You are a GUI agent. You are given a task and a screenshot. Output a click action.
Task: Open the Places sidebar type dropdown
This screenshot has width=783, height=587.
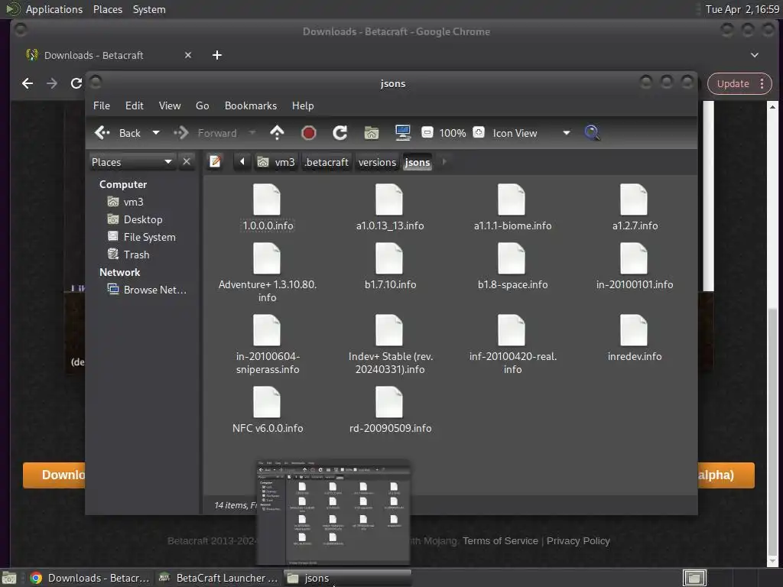click(x=132, y=162)
